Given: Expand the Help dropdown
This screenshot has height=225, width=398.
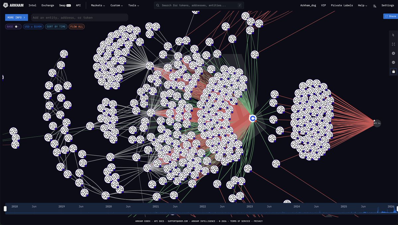Looking at the screenshot, I should pos(362,6).
